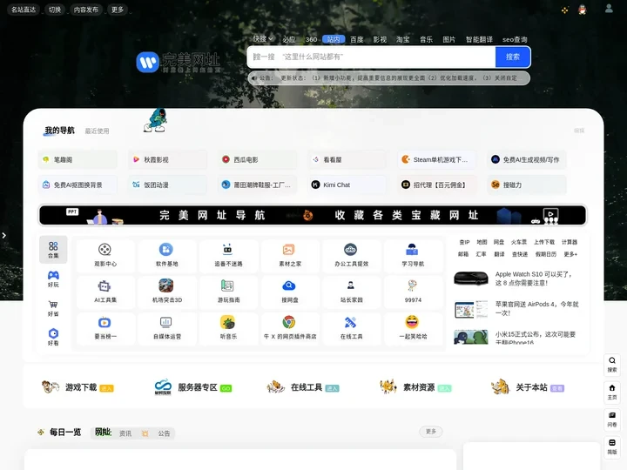Open the AirPods 4 news headline
The width and height of the screenshot is (627, 470).
pos(536,308)
